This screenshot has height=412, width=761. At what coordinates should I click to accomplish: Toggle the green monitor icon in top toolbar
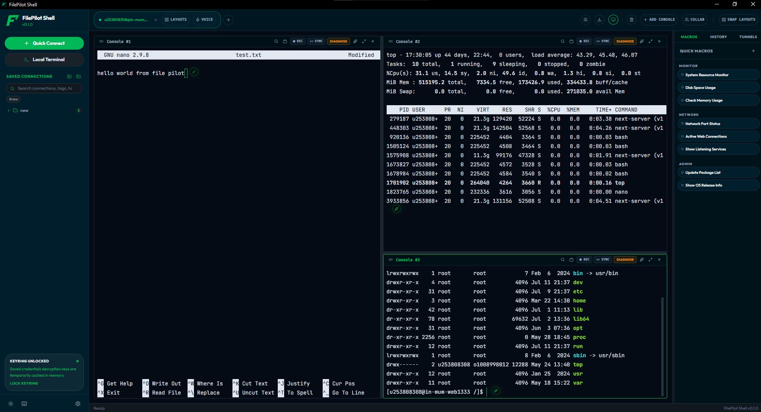coord(613,19)
